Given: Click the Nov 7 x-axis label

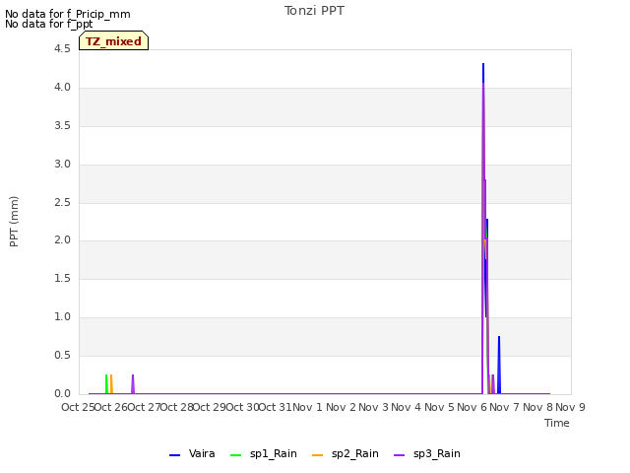Looking at the screenshot, I should pyautogui.click(x=505, y=407).
